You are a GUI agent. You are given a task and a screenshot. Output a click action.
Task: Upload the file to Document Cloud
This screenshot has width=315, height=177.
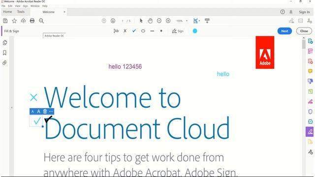pos(23,21)
